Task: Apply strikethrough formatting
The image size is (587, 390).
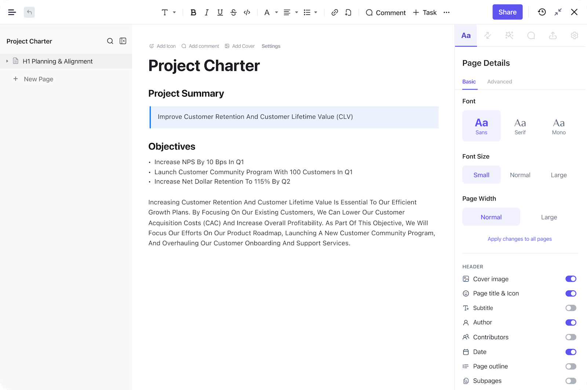Action: tap(233, 12)
